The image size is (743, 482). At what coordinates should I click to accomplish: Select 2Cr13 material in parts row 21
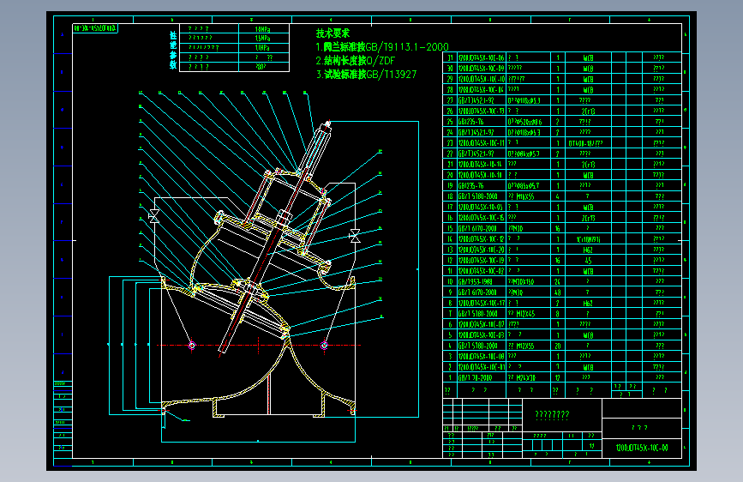[588, 165]
